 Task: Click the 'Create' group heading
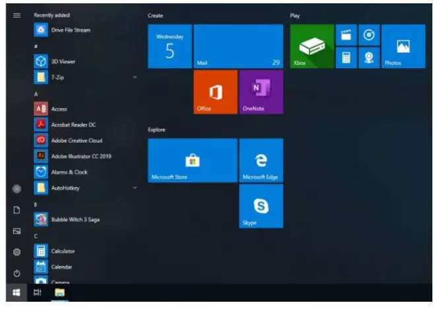click(x=155, y=16)
